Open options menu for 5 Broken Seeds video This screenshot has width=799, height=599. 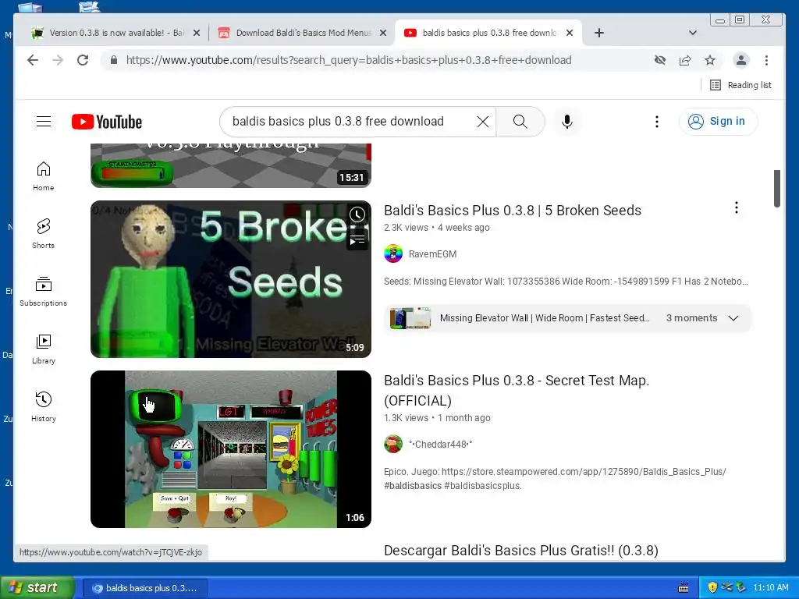(737, 207)
